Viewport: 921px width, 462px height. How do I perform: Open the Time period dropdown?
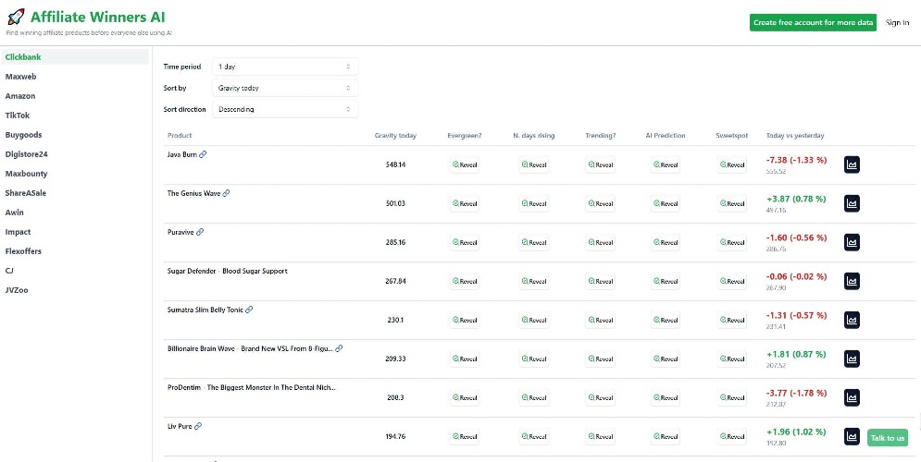point(285,67)
